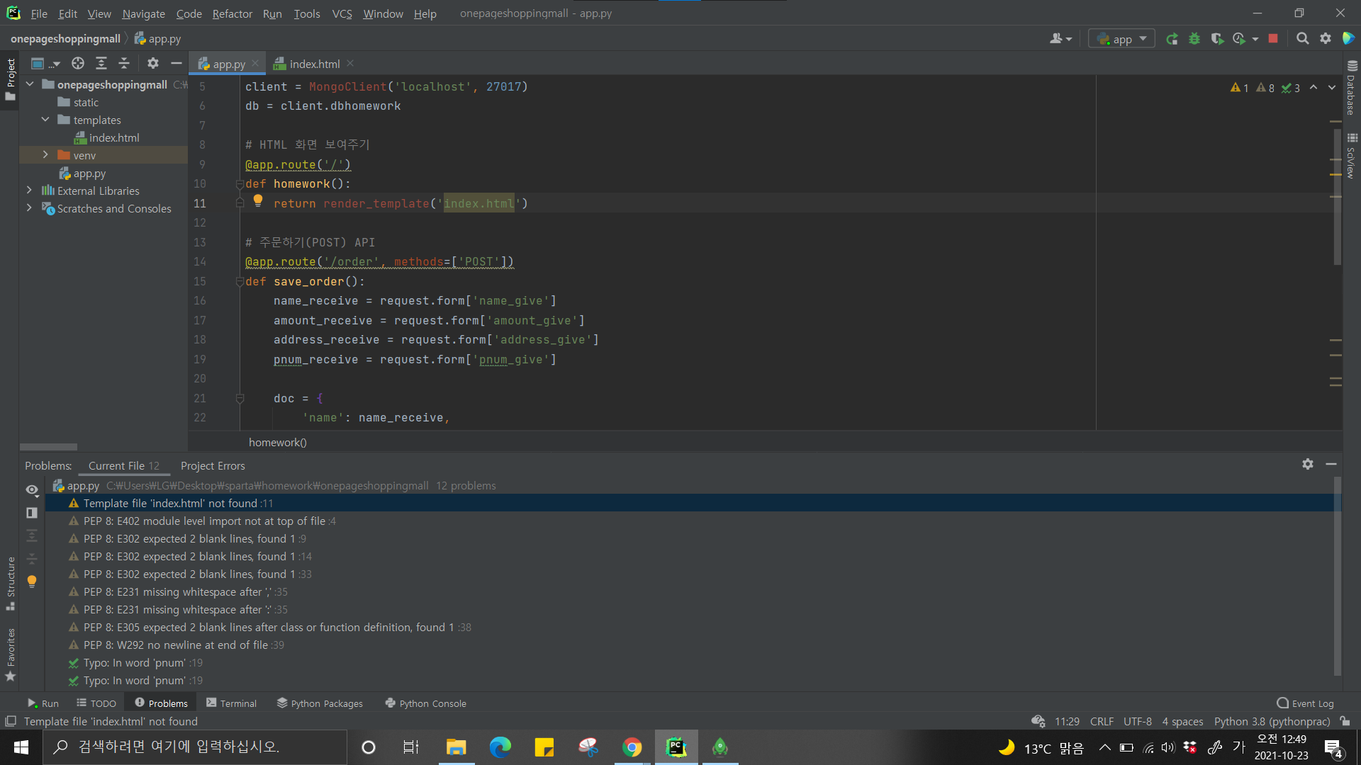This screenshot has width=1361, height=765.
Task: Open Problems panel settings gear
Action: 1307,464
